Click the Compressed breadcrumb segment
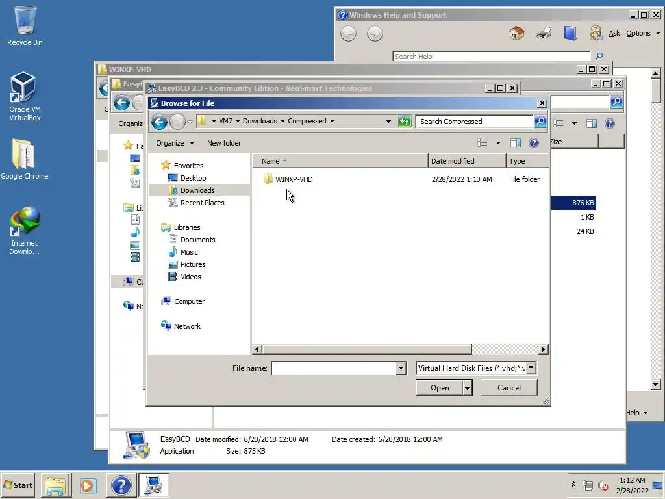Screen dimensions: 665x499 [x=307, y=121]
